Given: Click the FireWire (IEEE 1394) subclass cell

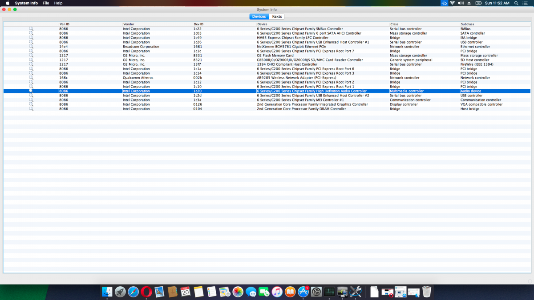Looking at the screenshot, I should (477, 64).
